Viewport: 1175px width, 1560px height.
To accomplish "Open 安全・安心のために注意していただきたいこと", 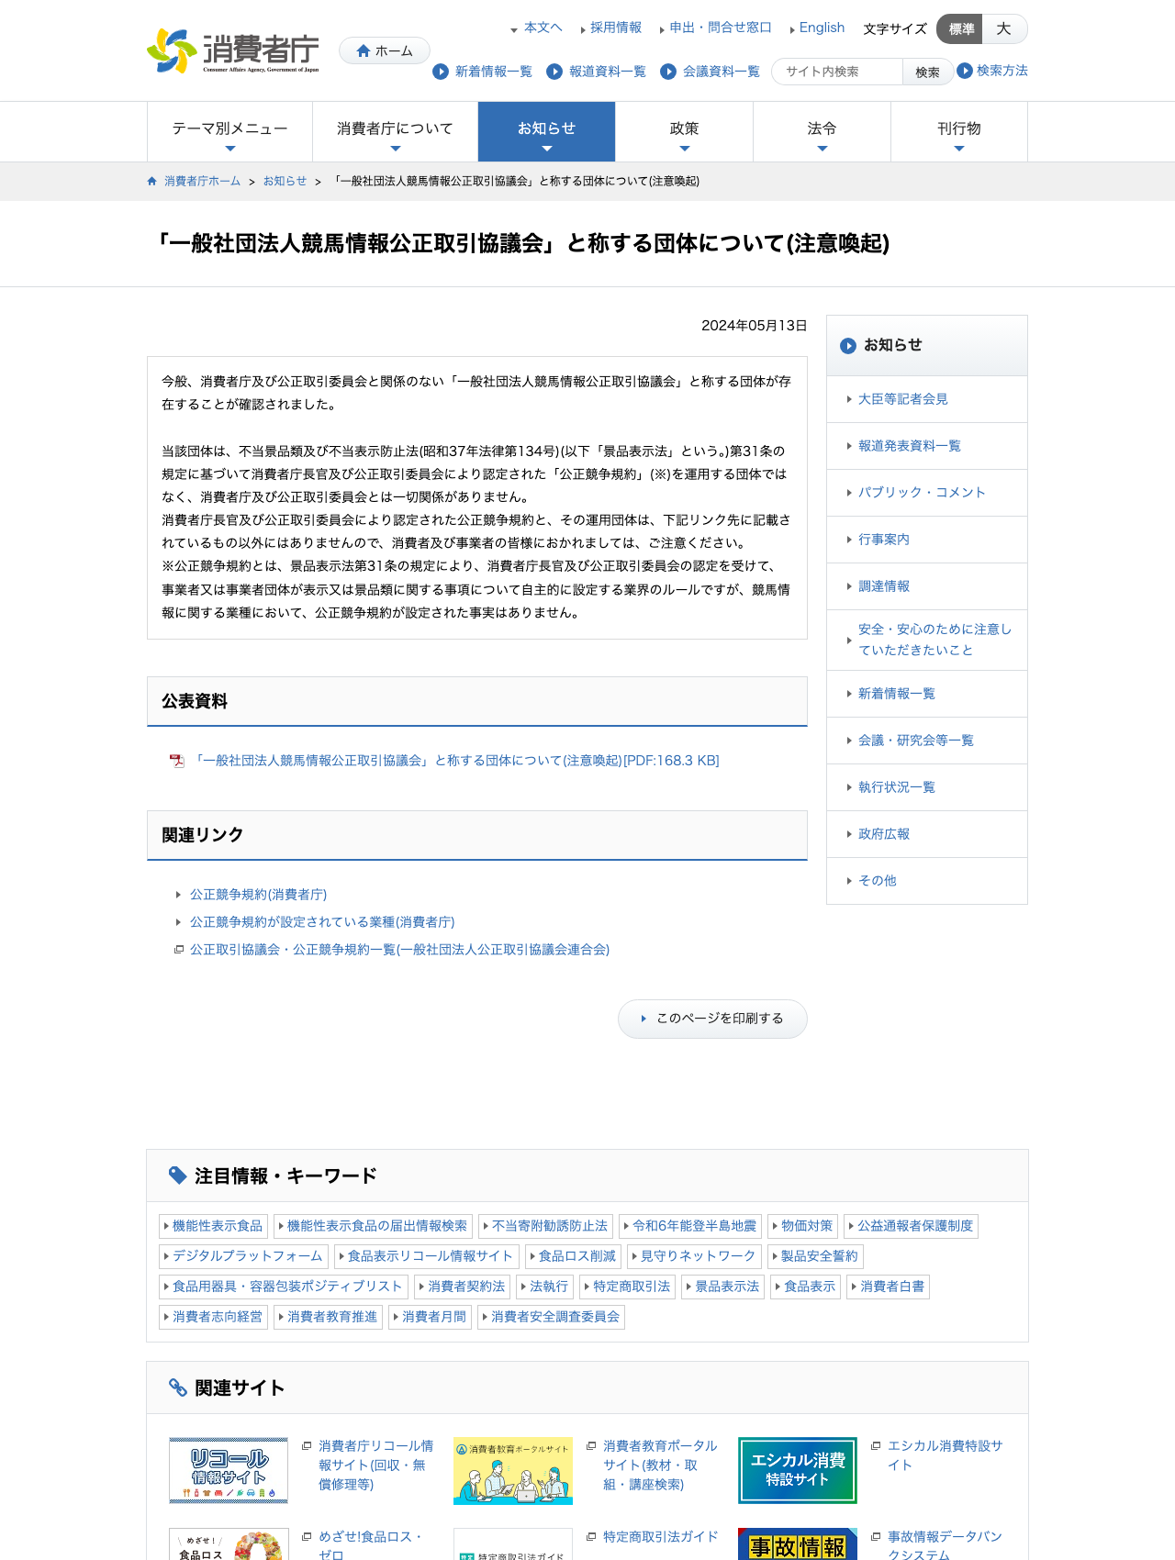I will [934, 640].
